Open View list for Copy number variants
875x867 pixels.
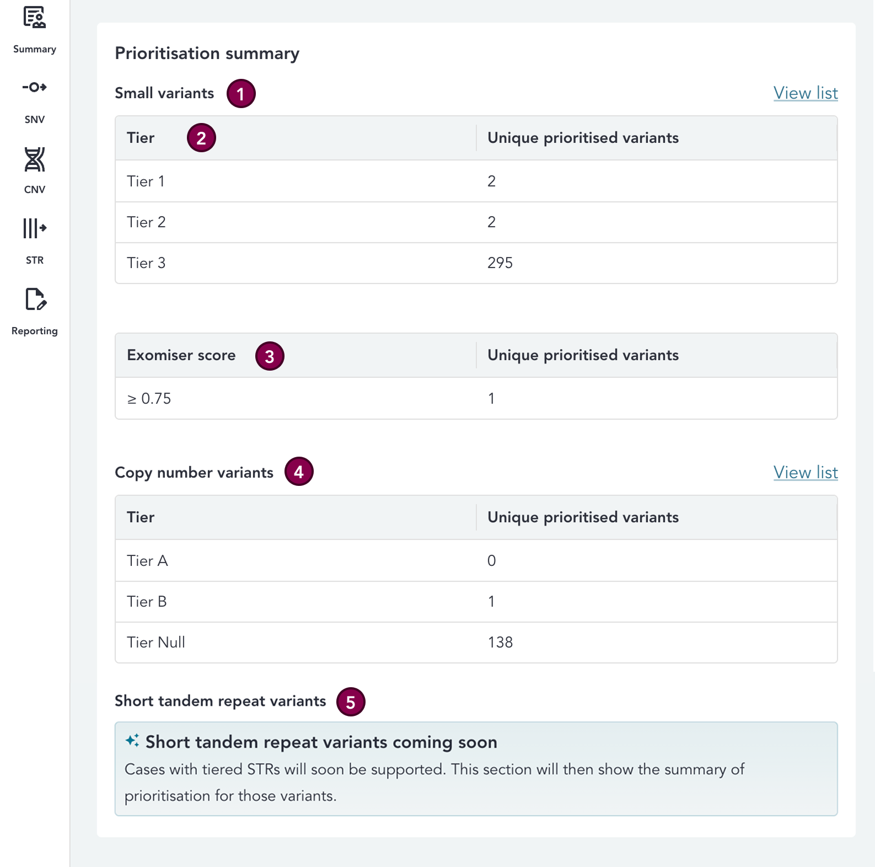[805, 473]
